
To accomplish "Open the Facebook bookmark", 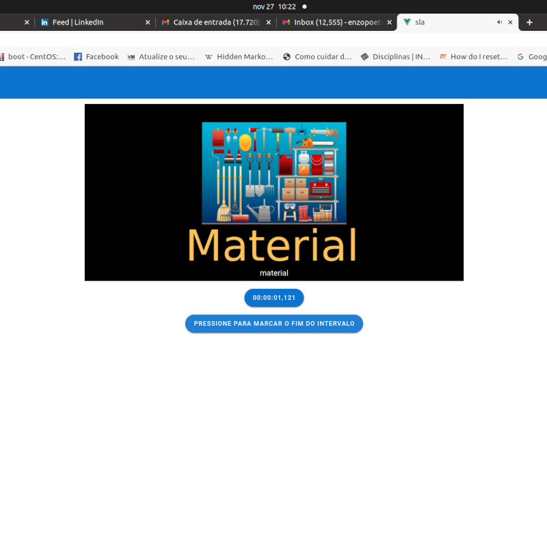I will click(x=96, y=57).
